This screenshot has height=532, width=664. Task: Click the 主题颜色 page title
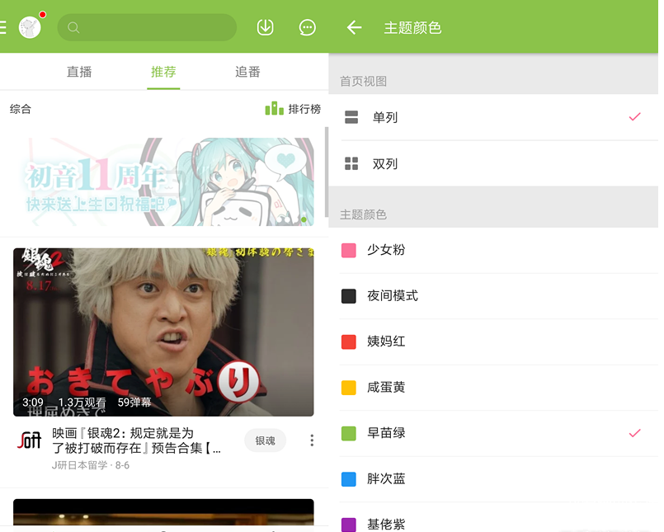click(x=412, y=27)
